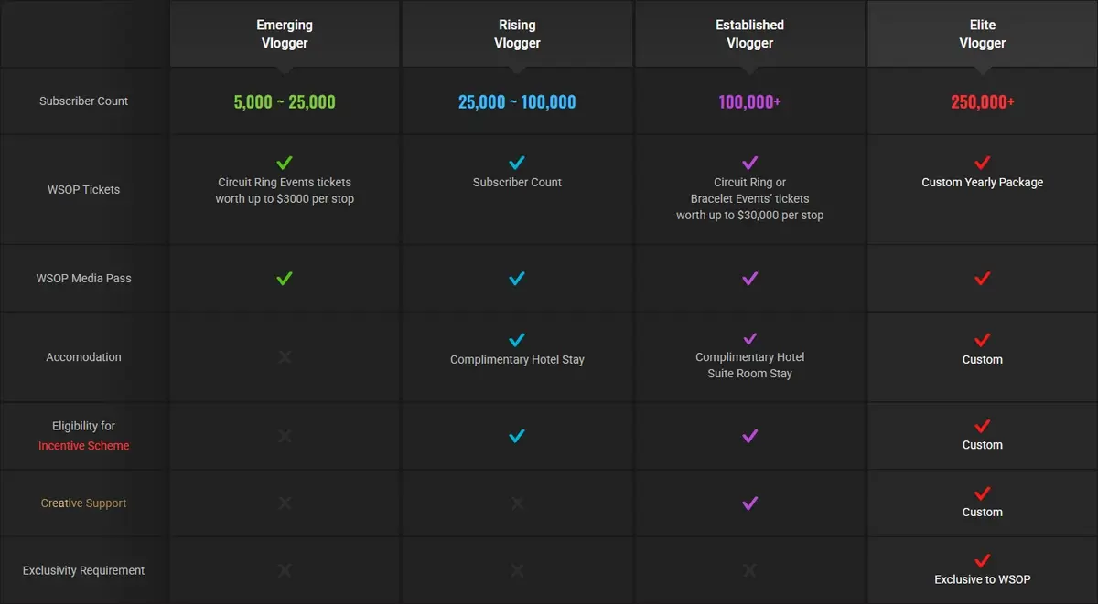Select the Emerging Vlogger column header
Screen dimensions: 1098x604
[x=285, y=34]
